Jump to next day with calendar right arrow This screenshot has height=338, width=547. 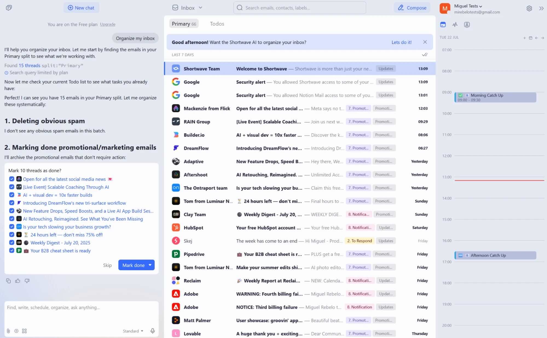click(x=542, y=38)
